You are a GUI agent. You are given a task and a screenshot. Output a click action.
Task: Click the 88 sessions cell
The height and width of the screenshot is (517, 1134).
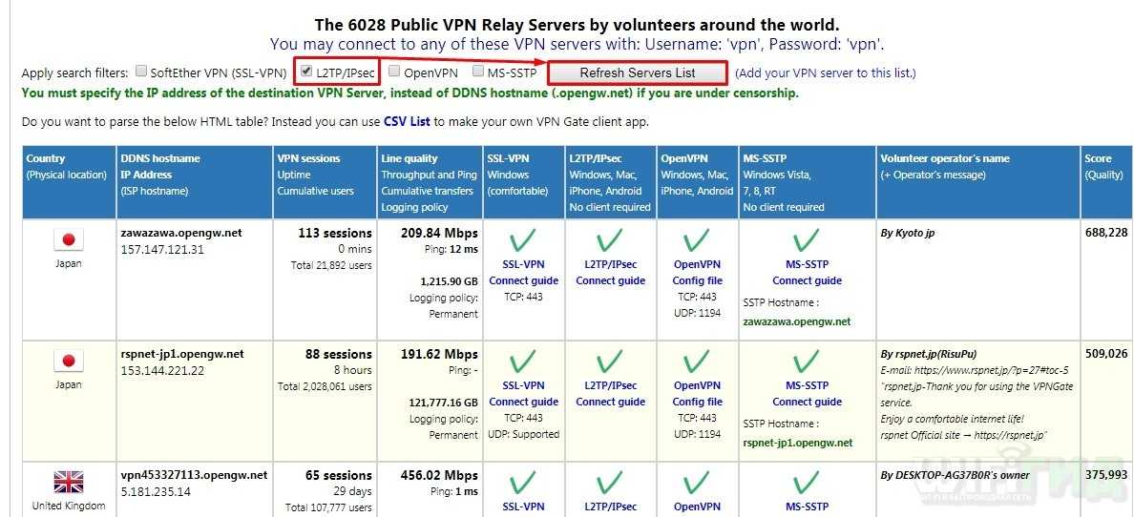point(339,354)
